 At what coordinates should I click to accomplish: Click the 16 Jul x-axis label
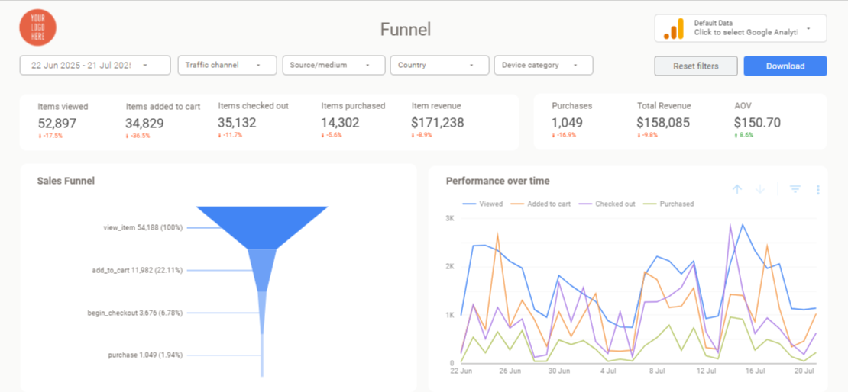(x=755, y=371)
